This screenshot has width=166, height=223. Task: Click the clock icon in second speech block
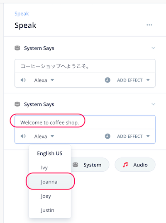(x=107, y=136)
